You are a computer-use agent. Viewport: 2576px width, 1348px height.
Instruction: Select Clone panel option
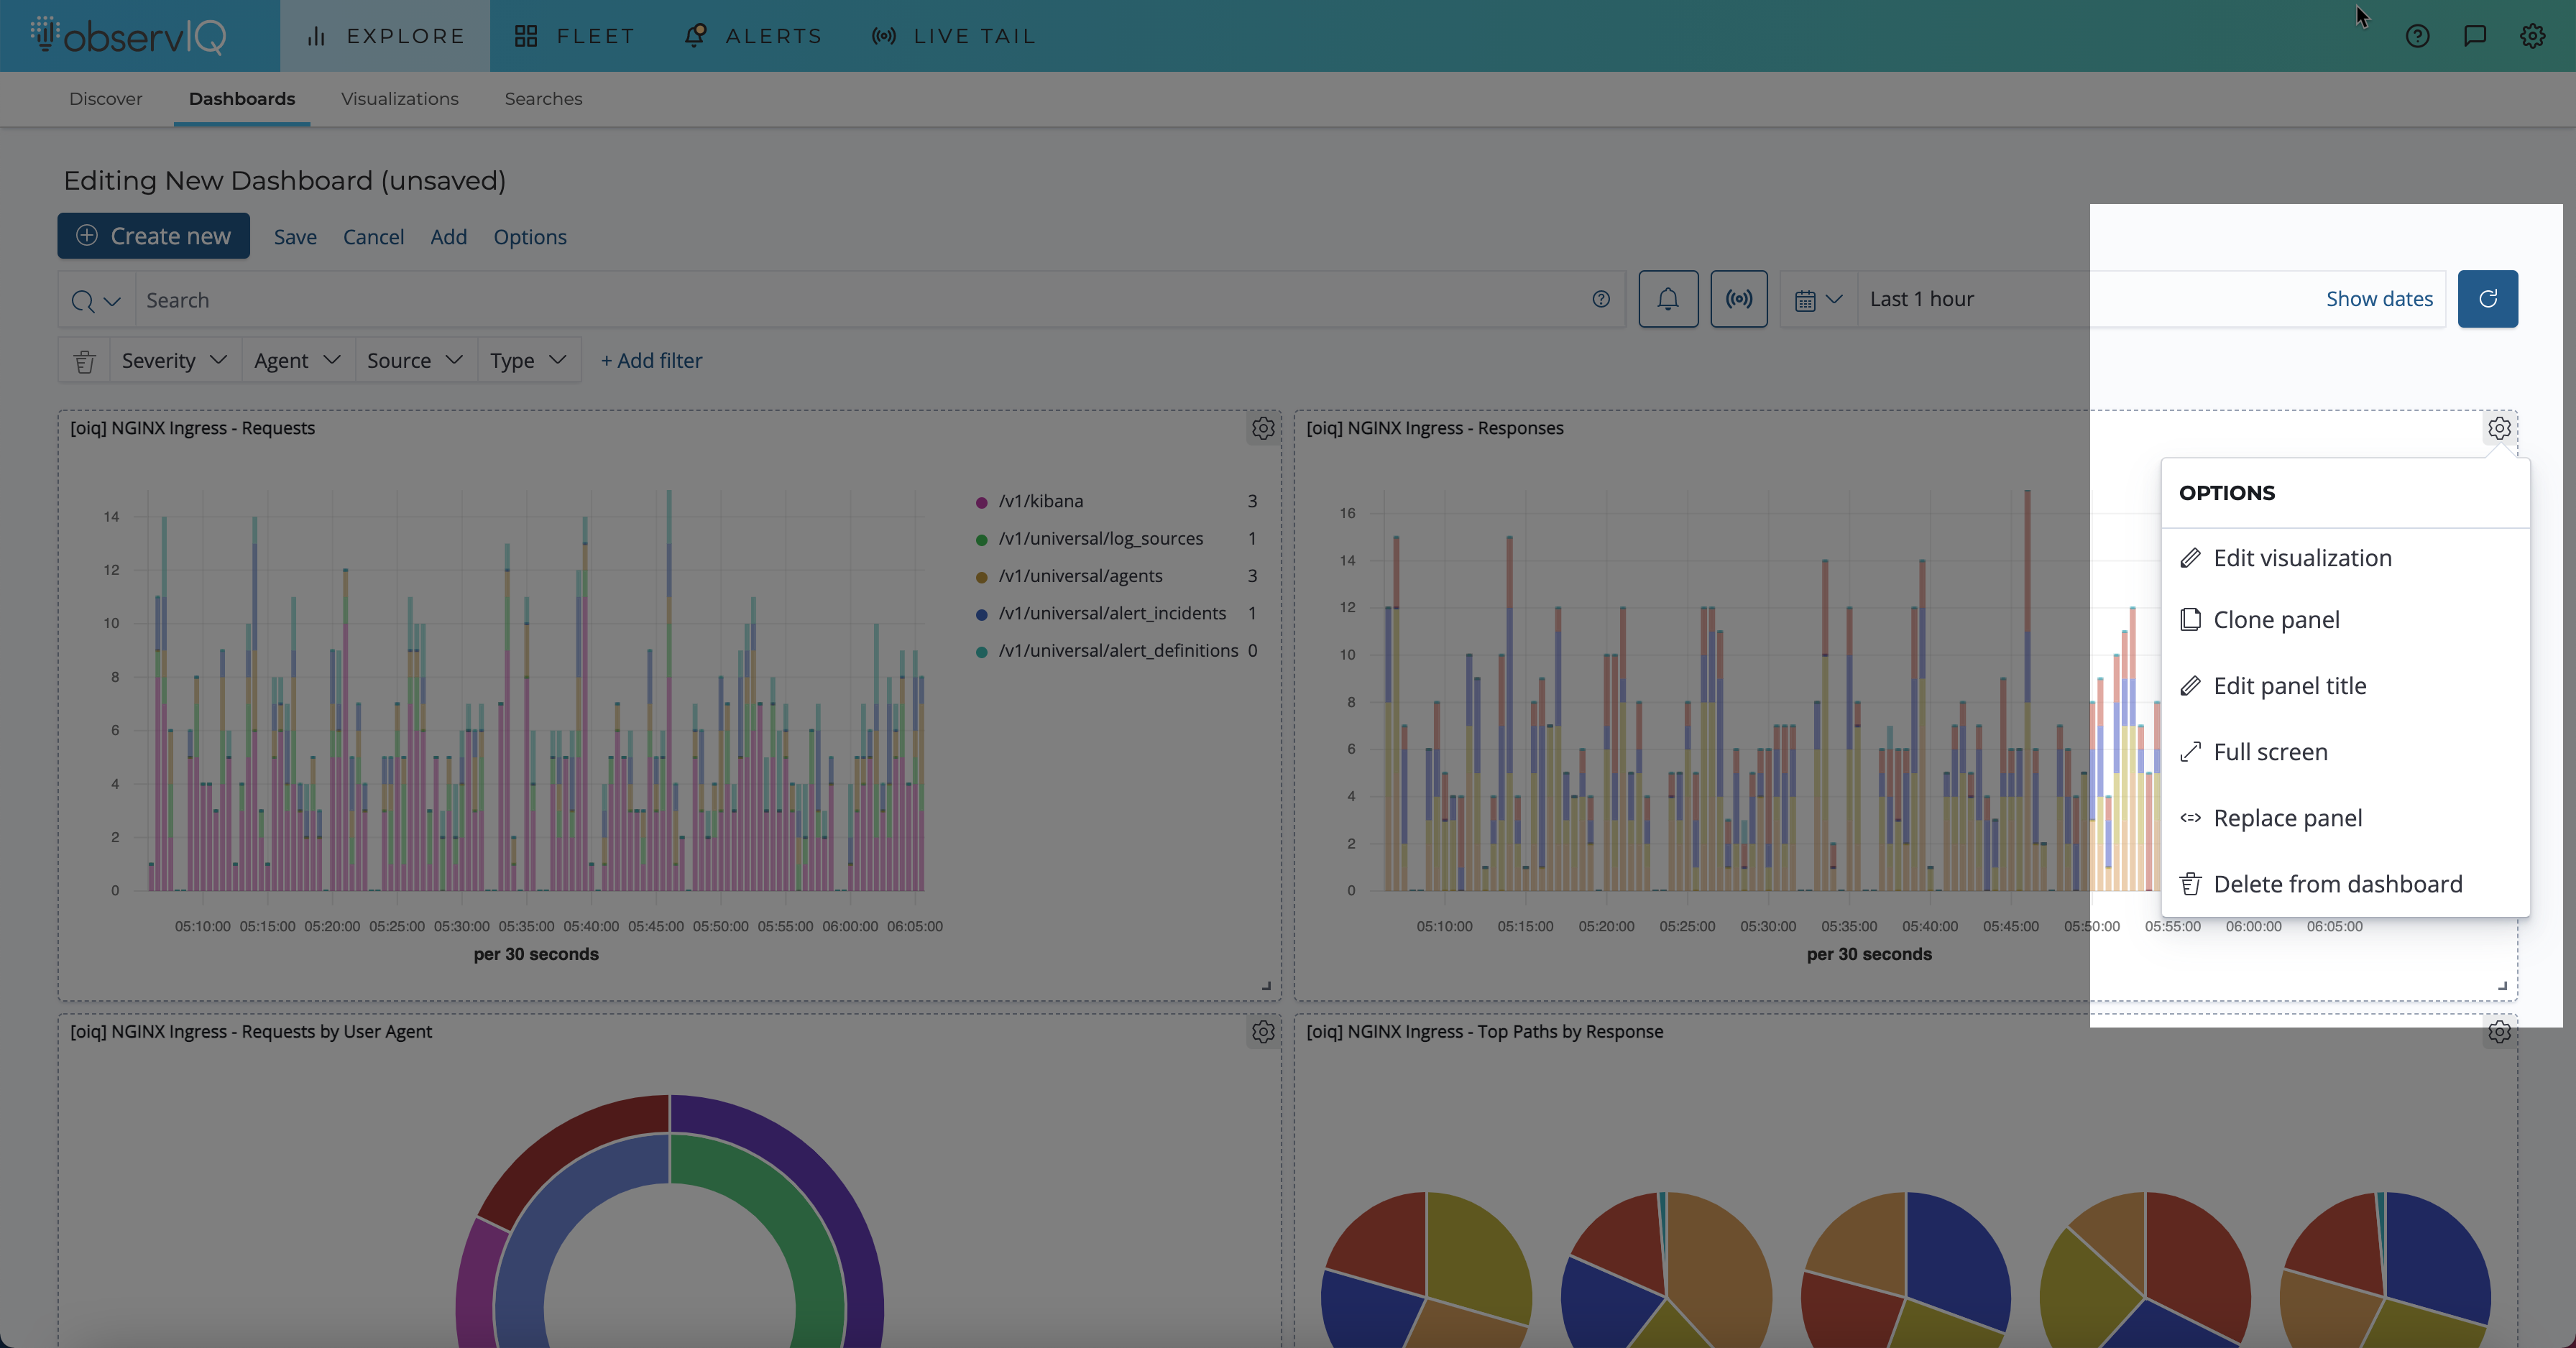tap(2345, 620)
